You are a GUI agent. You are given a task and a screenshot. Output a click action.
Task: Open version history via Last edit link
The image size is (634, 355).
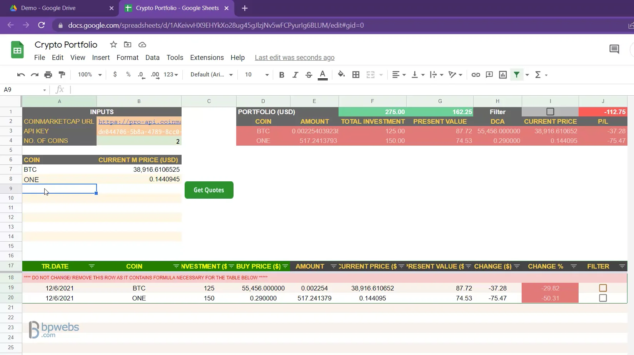coord(294,57)
